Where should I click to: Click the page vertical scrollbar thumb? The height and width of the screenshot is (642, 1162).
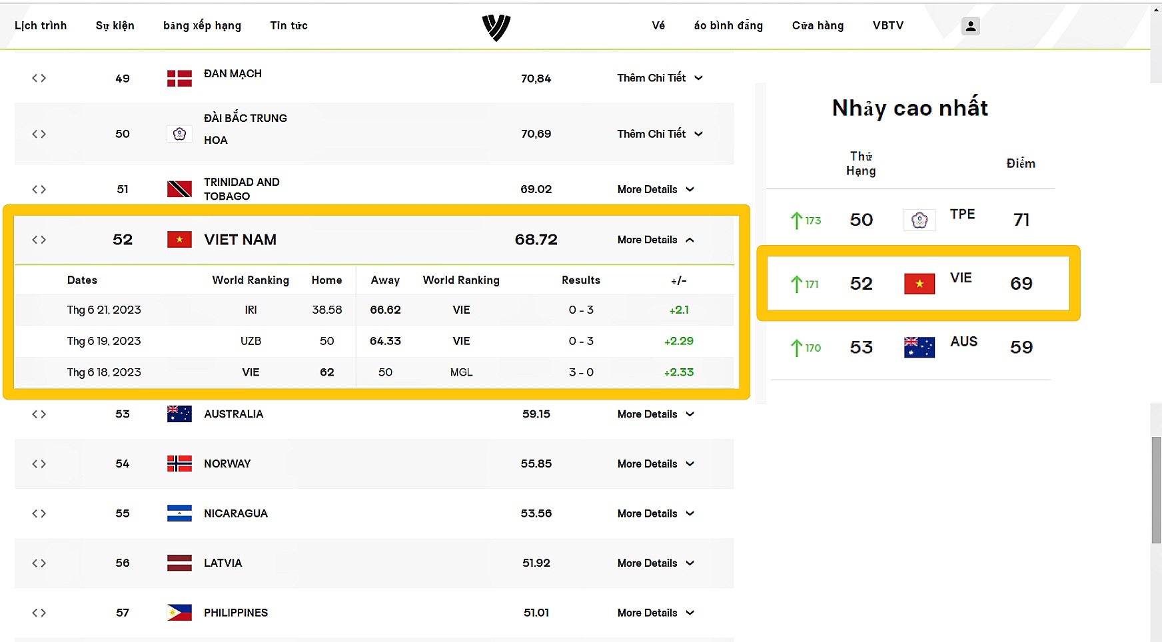coord(1157,489)
